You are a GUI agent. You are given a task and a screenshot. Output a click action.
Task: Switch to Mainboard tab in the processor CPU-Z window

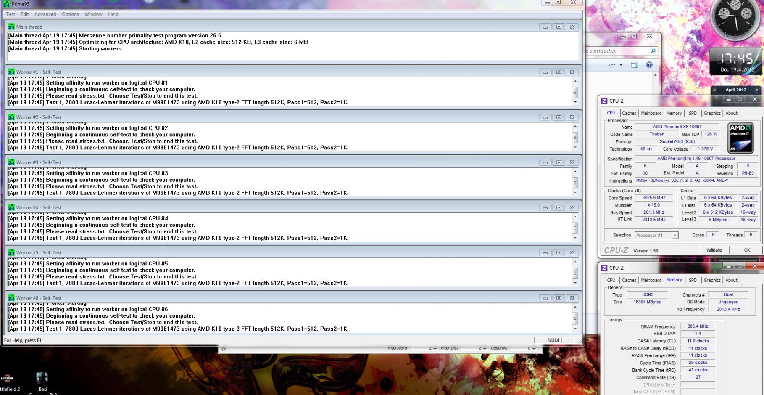pos(651,113)
